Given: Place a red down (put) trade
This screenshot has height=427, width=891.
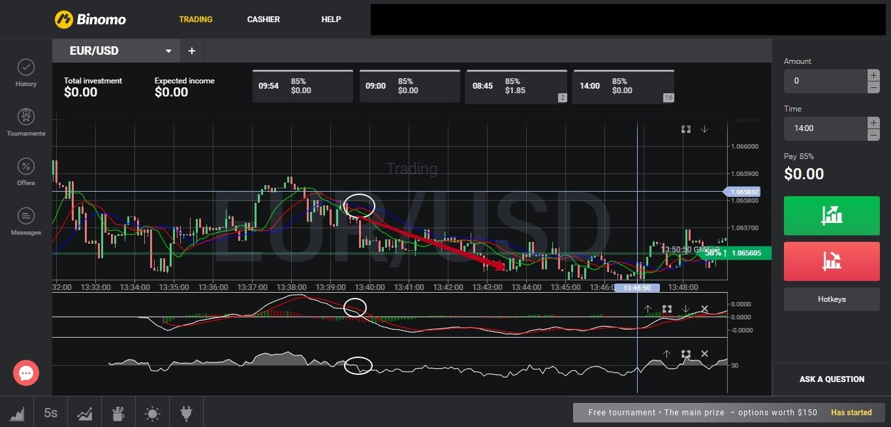Looking at the screenshot, I should 832,261.
